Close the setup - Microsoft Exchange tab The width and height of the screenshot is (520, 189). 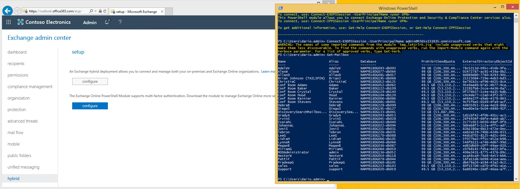162,11
